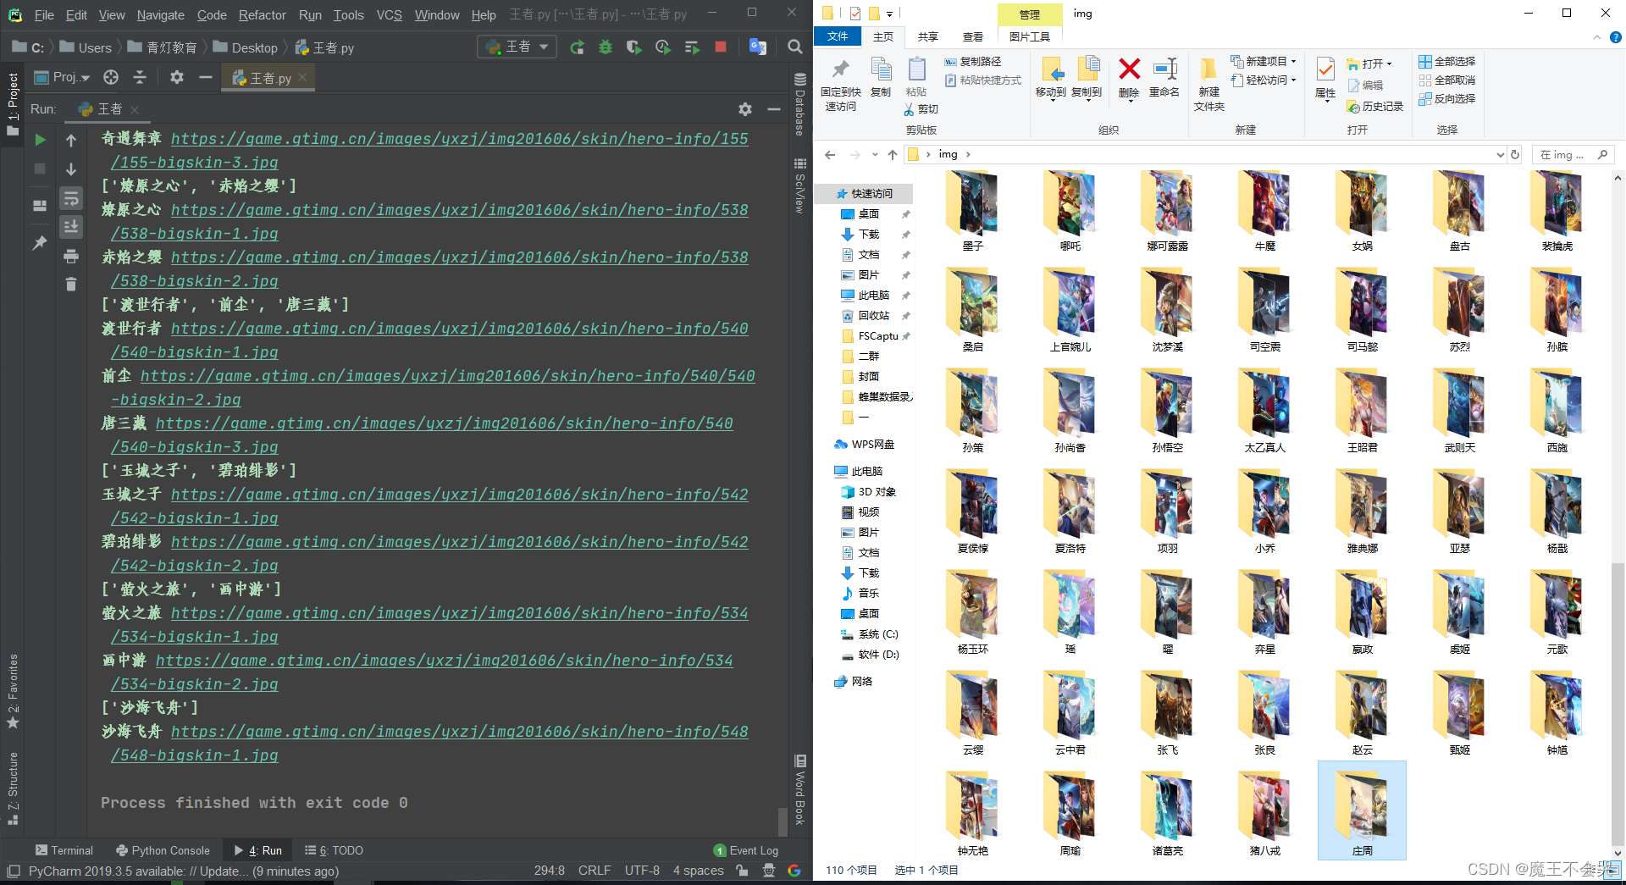Image resolution: width=1626 pixels, height=885 pixels.
Task: Open recent locations chevron beside Forward arrow
Action: [875, 154]
